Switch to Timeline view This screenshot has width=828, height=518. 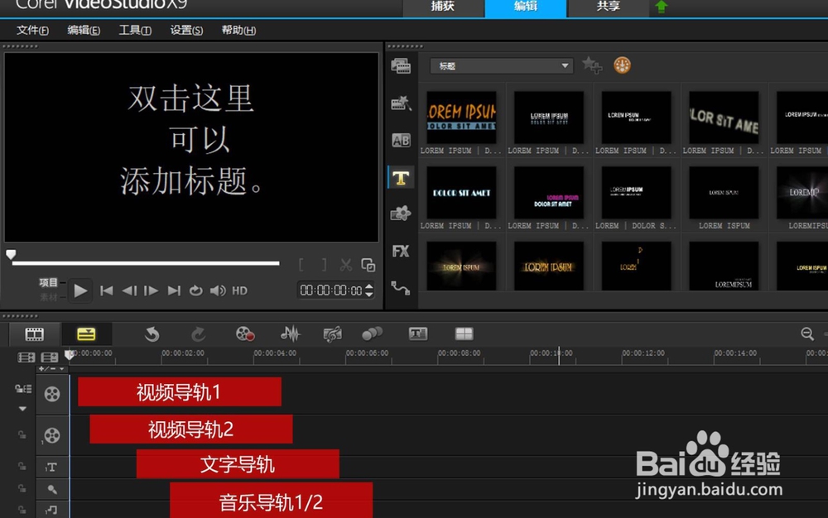pos(86,334)
